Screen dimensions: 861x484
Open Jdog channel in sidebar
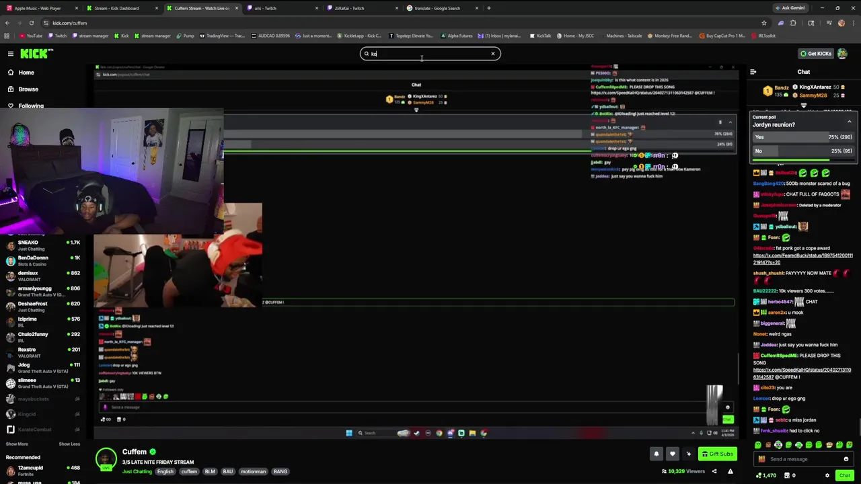click(x=42, y=368)
